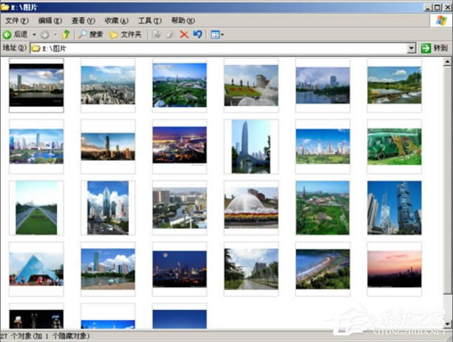This screenshot has width=453, height=342.
Task: Open the View menu
Action: tap(82, 20)
